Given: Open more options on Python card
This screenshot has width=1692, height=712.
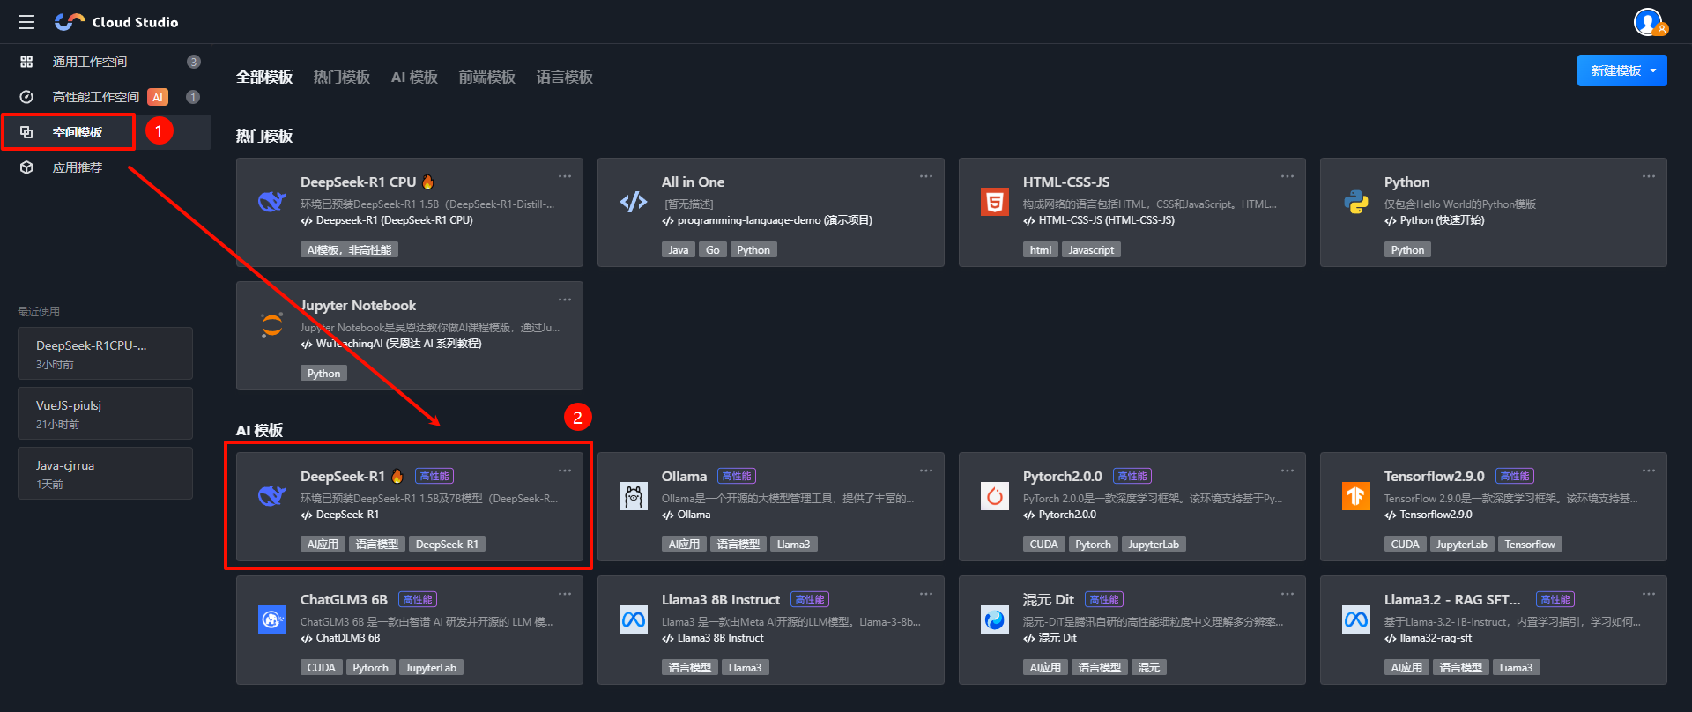Looking at the screenshot, I should pyautogui.click(x=1649, y=176).
